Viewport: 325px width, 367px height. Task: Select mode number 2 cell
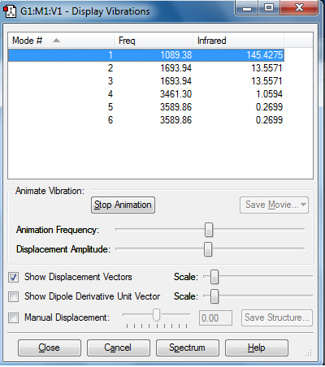110,68
